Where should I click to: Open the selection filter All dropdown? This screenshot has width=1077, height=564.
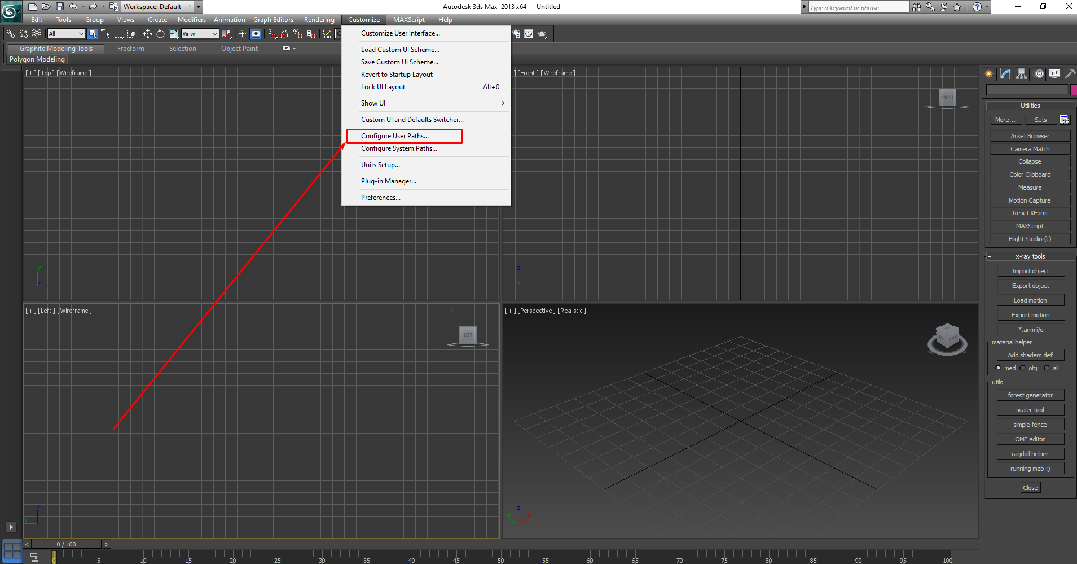[66, 34]
